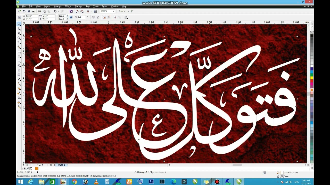The height and width of the screenshot is (185, 330).
Task: Select the Crop tool
Action: (x=19, y=33)
